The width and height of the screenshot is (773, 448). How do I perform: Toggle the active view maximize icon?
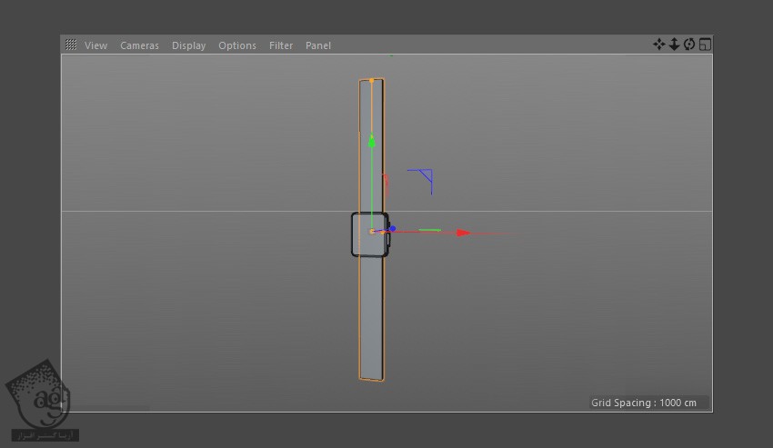coord(705,45)
